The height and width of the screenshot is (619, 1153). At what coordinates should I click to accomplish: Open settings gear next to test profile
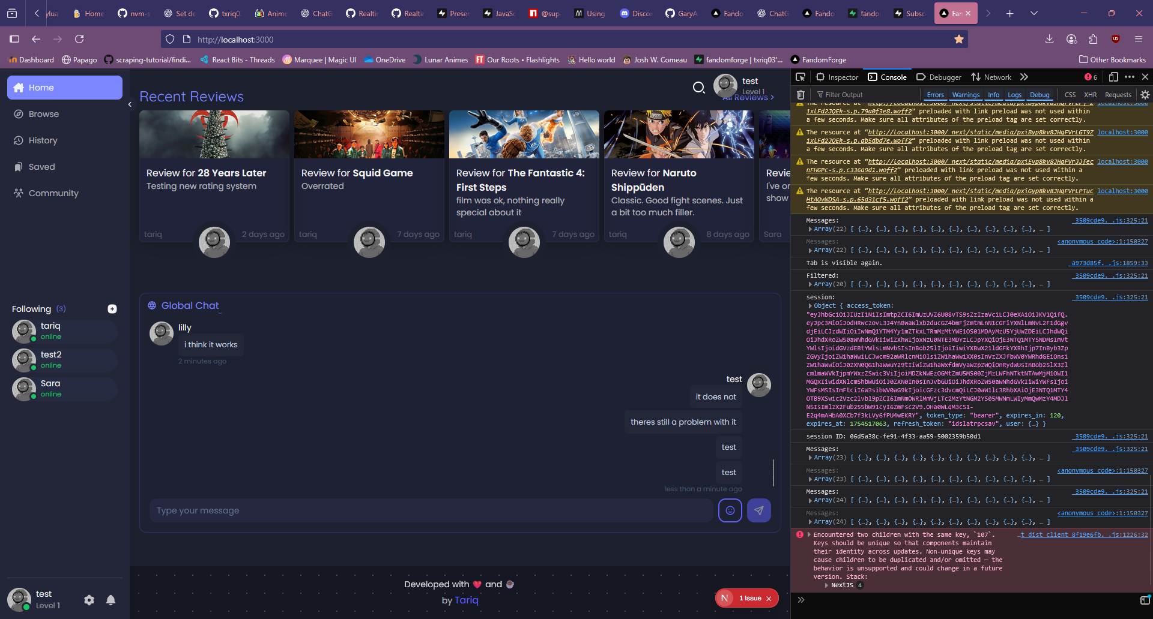point(89,600)
